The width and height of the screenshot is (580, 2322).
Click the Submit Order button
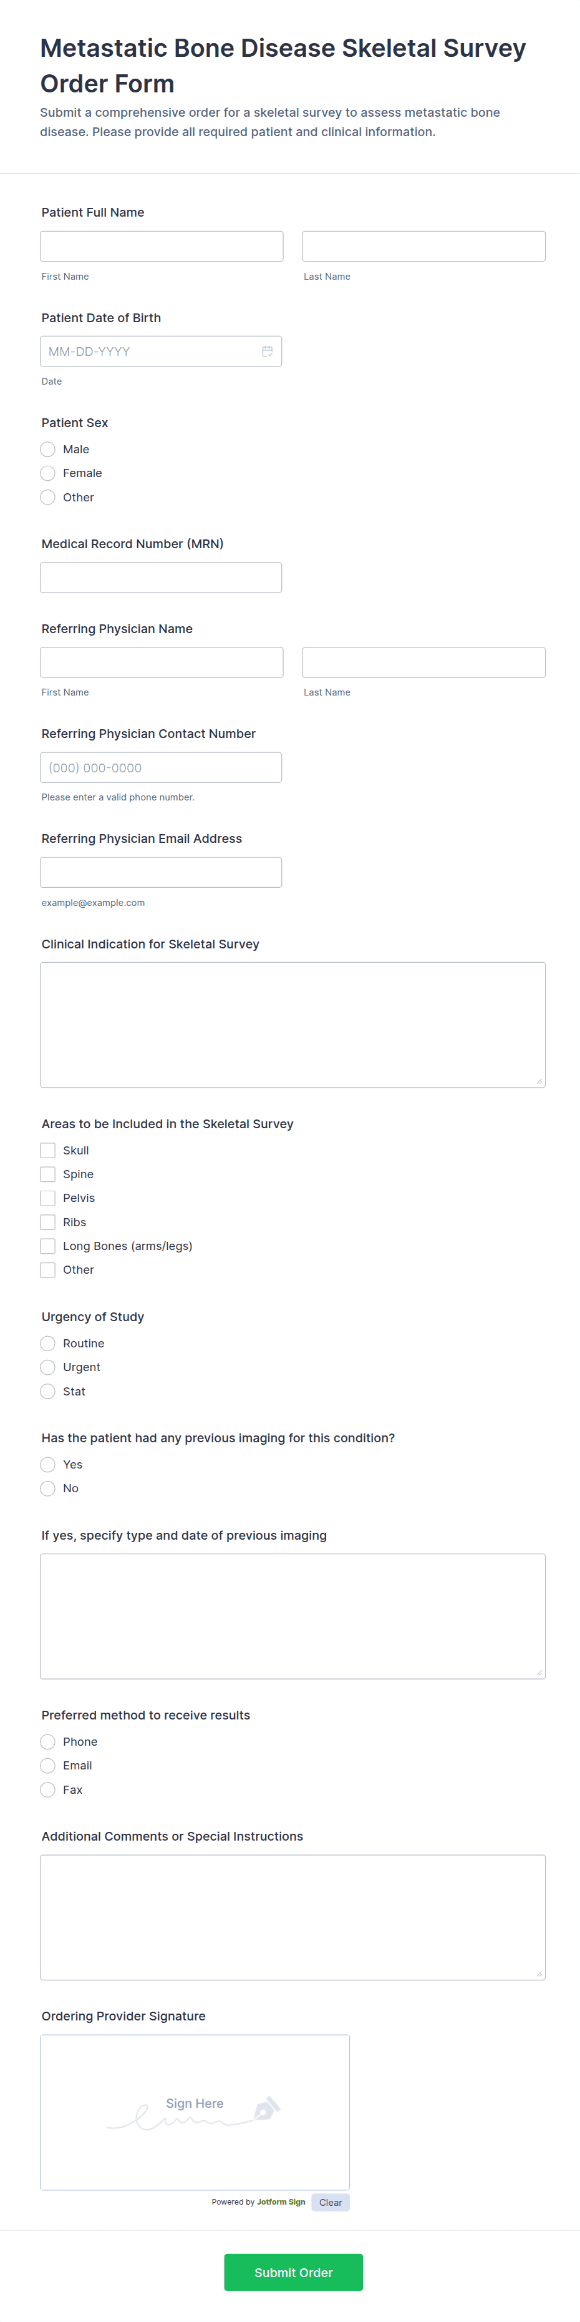point(292,2271)
